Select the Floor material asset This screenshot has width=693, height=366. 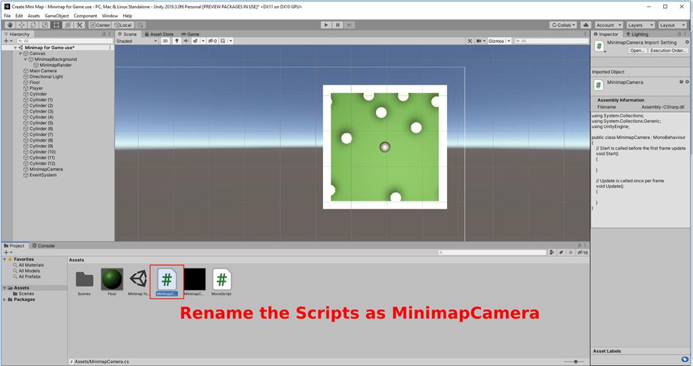(x=112, y=282)
